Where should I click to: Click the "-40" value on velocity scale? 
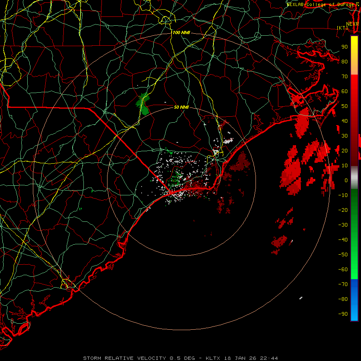pos(343,240)
